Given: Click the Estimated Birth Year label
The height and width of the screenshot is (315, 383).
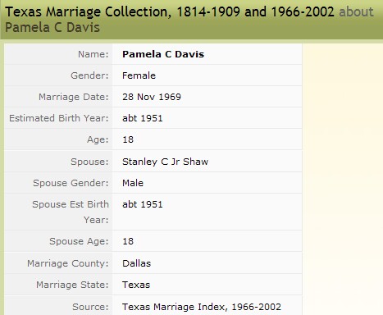Looking at the screenshot, I should tap(59, 118).
